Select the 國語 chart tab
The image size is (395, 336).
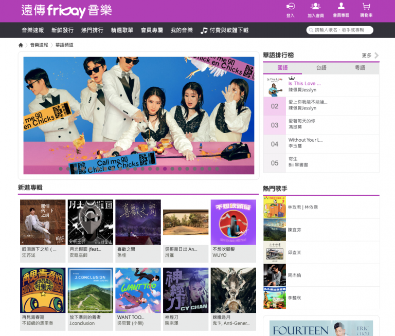[282, 68]
